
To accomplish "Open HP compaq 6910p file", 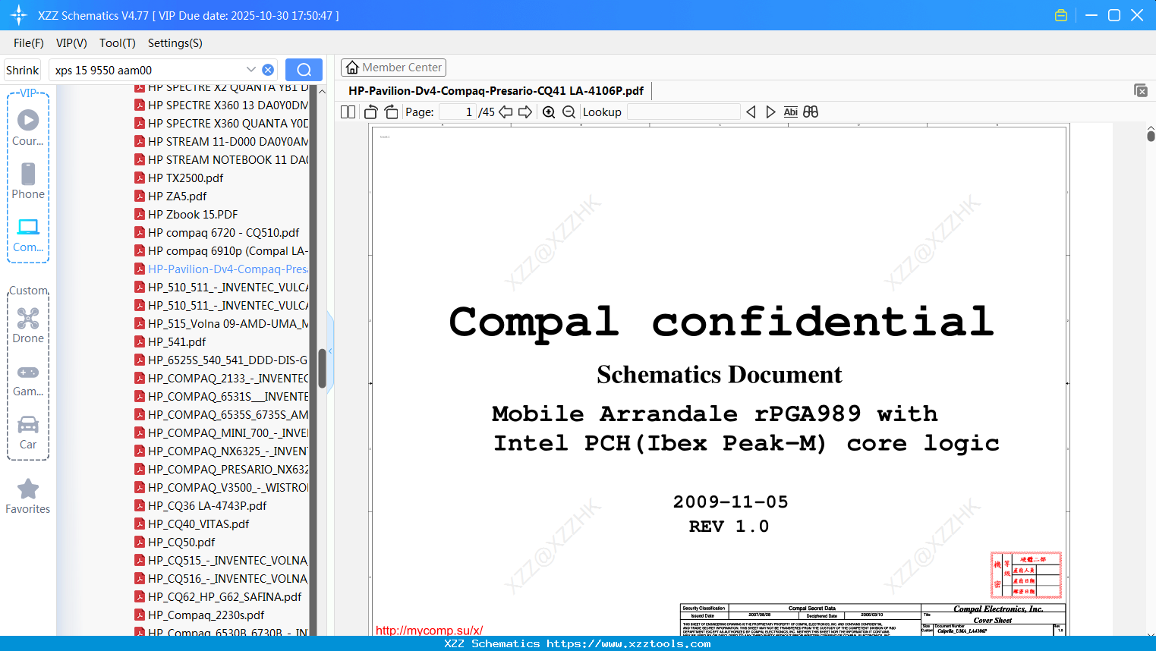I will [x=221, y=250].
